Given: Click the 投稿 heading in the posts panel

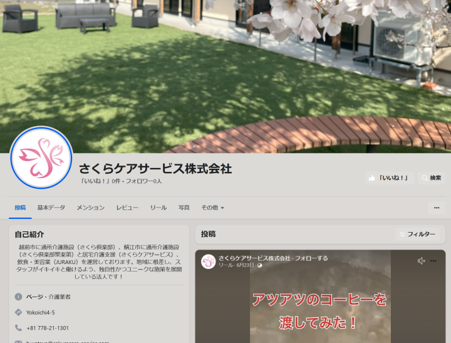Looking at the screenshot, I should point(208,234).
